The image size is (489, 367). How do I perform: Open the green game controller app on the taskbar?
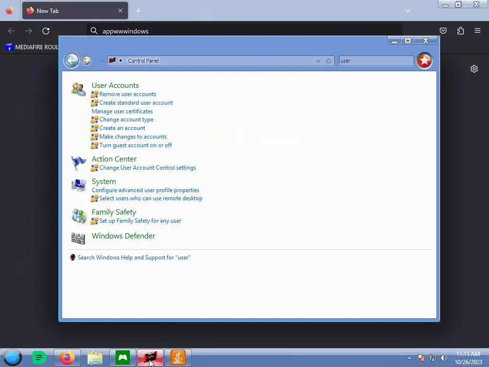coord(123,357)
